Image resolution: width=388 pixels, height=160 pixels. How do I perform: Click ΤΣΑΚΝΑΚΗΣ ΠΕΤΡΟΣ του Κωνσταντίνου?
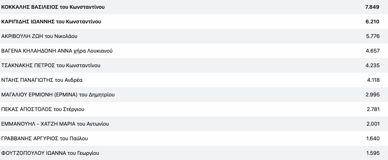click(51, 65)
